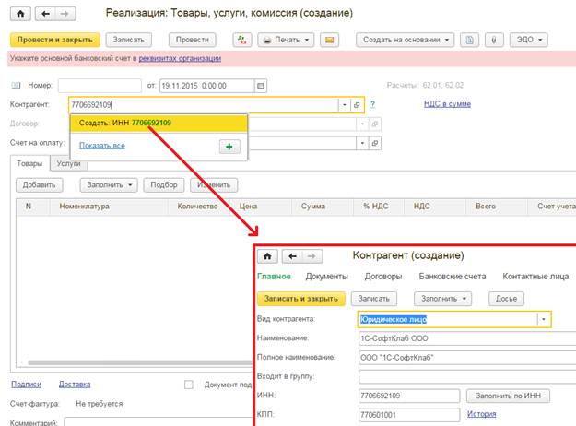Click Записать in Контрагент form
The height and width of the screenshot is (426, 576).
[x=374, y=299]
